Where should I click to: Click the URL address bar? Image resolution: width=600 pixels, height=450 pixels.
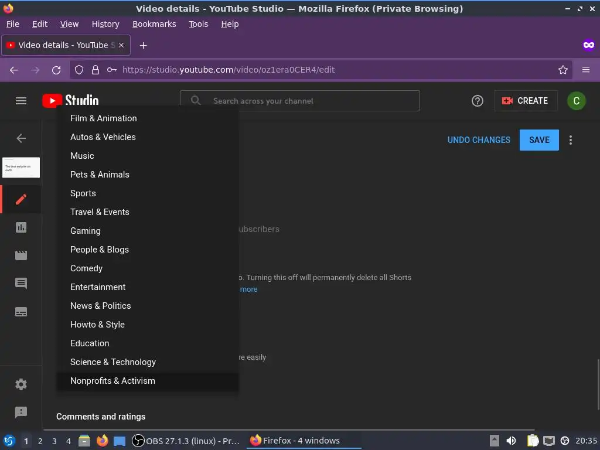(x=321, y=70)
